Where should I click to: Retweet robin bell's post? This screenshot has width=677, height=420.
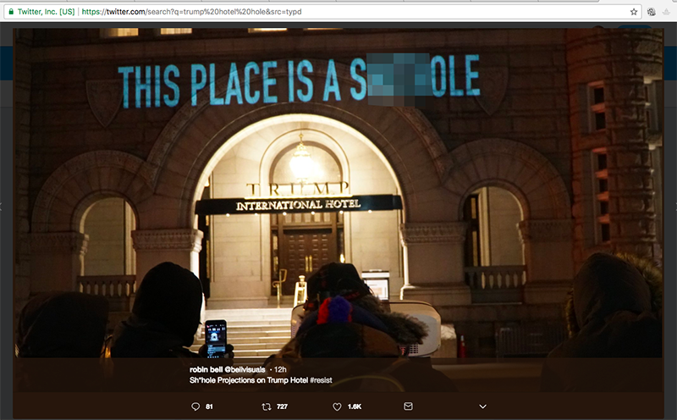(x=267, y=406)
